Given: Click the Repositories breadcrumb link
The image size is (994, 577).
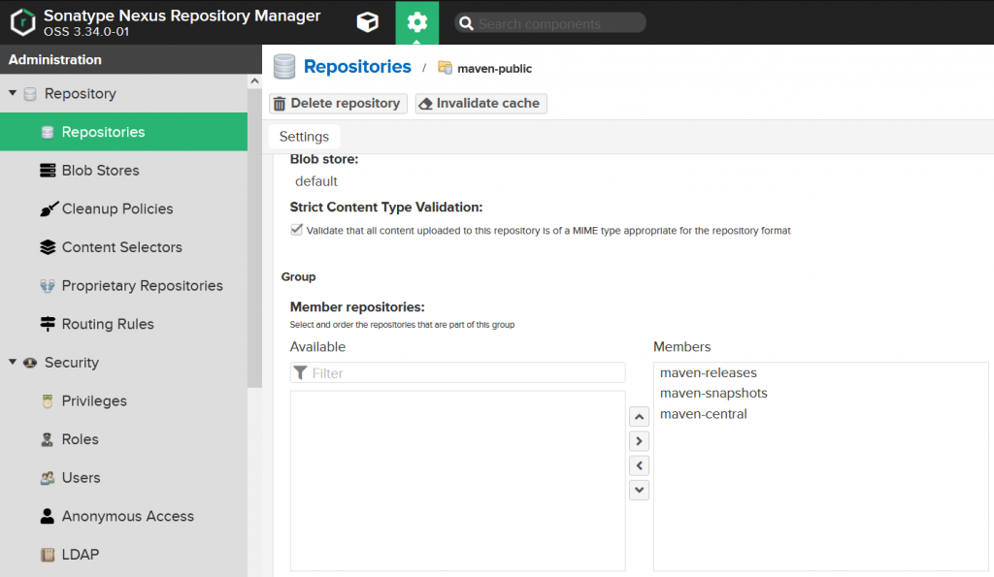Looking at the screenshot, I should click(357, 67).
